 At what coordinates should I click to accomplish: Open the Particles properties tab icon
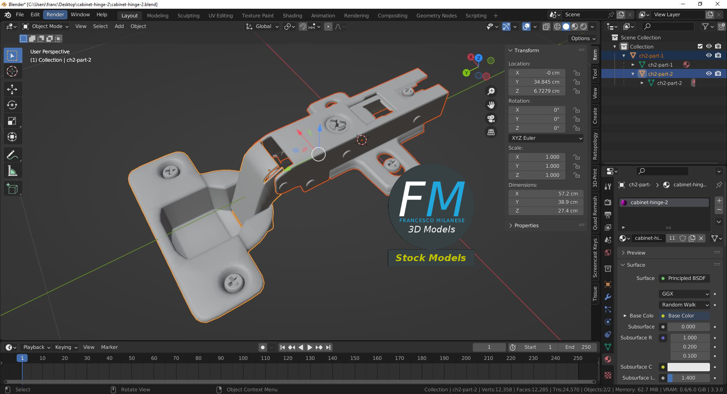coord(608,310)
